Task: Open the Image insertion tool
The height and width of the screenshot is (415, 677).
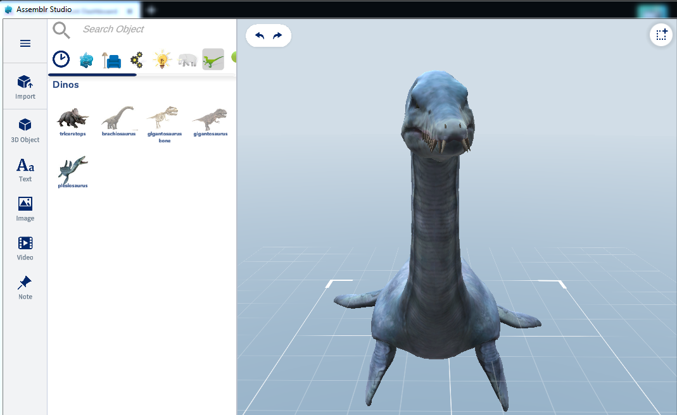Action: pos(25,209)
